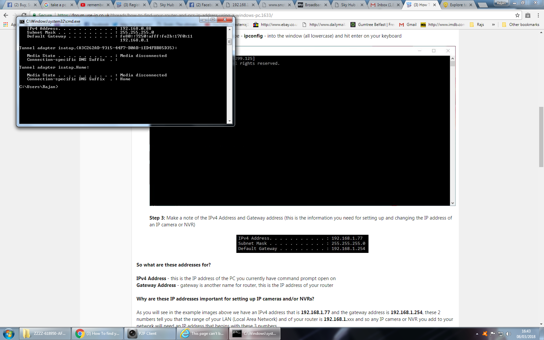The height and width of the screenshot is (340, 544).
Task: Click the page vertical scrollbar thumb
Action: point(541,136)
